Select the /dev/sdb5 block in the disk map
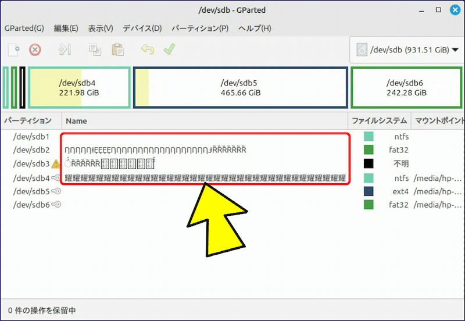The width and height of the screenshot is (465, 321). pyautogui.click(x=241, y=88)
